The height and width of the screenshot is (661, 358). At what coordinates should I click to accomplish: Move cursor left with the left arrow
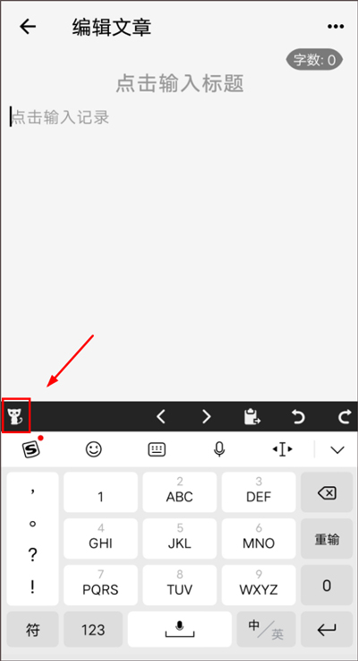click(x=161, y=417)
